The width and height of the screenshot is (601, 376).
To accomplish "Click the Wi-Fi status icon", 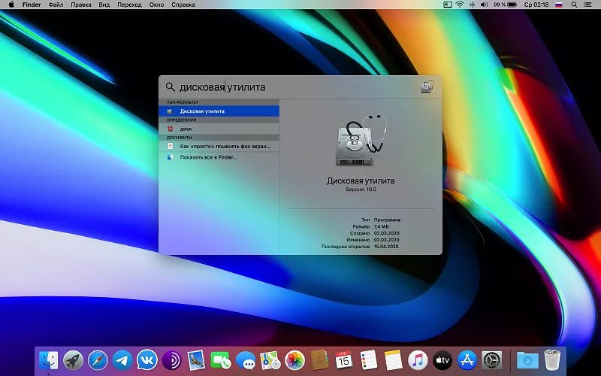I will coord(459,5).
